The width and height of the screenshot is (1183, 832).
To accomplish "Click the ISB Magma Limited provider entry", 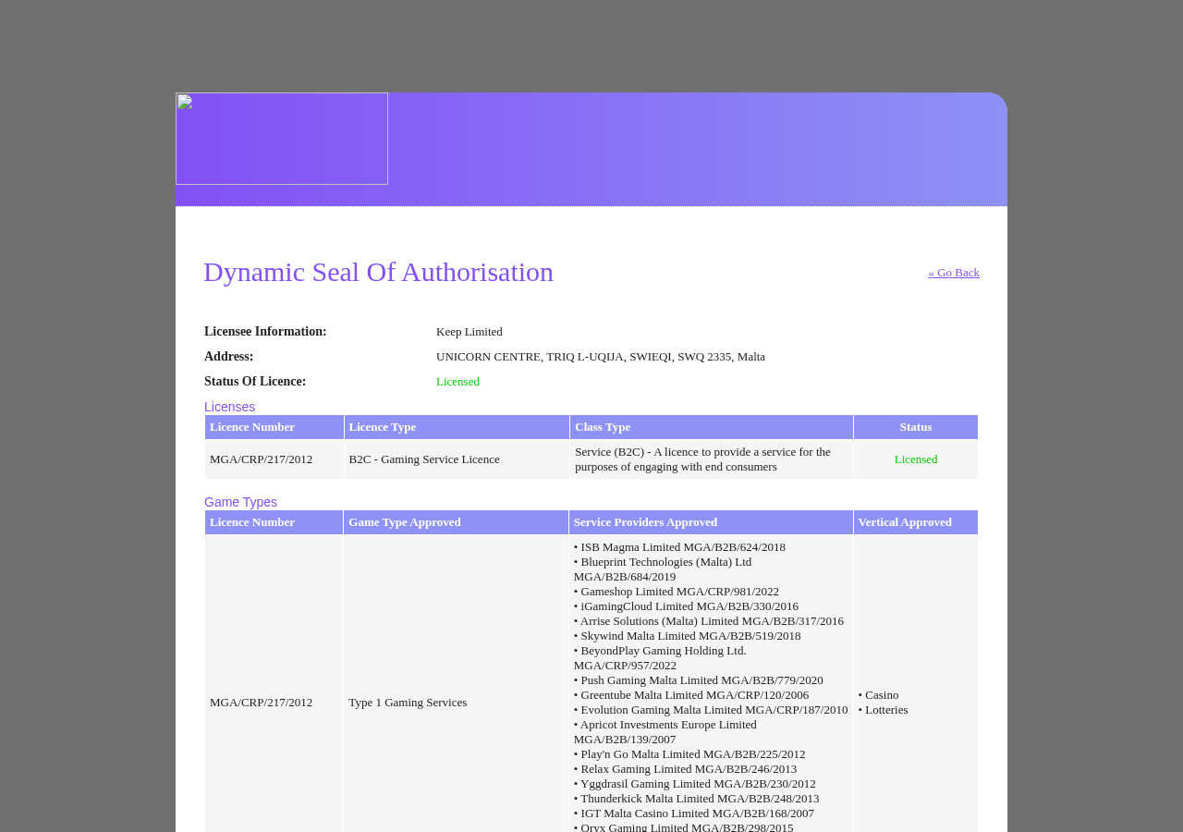I will [x=679, y=547].
